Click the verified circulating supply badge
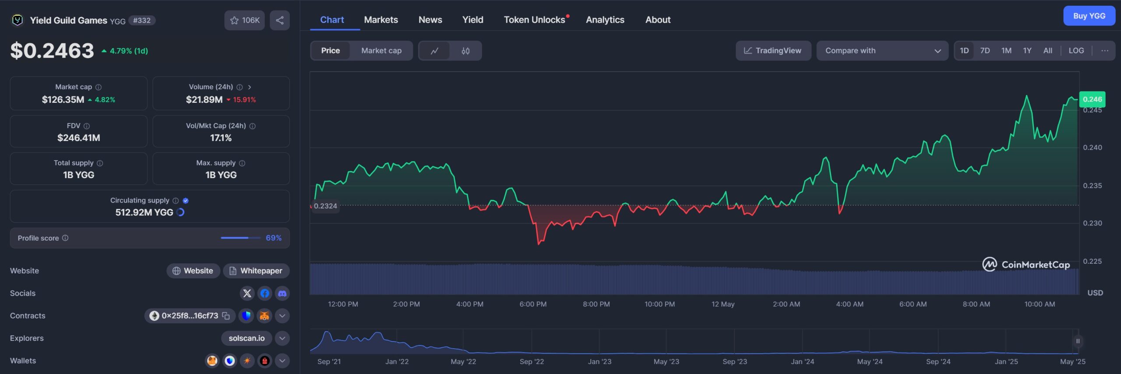 pos(186,201)
